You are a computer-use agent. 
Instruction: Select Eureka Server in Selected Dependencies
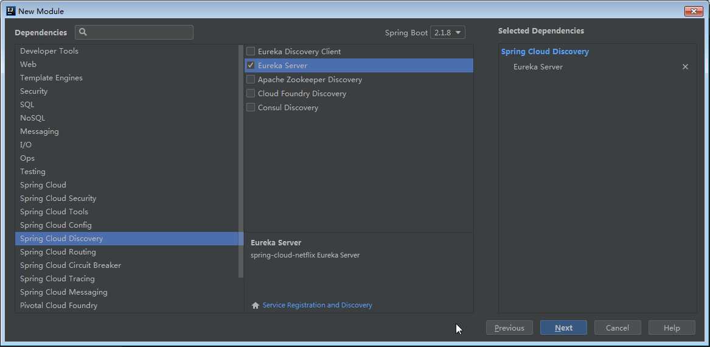(538, 67)
